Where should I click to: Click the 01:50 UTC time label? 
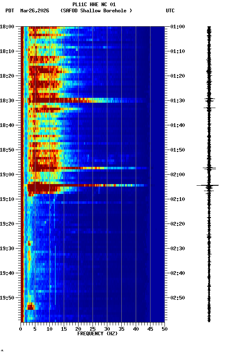178,150
